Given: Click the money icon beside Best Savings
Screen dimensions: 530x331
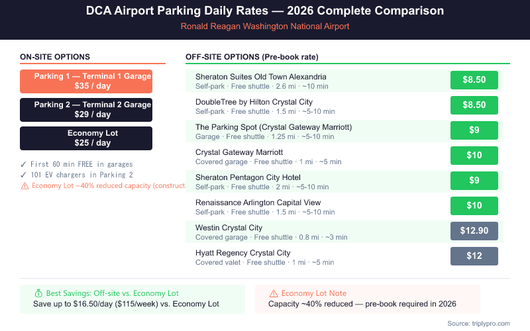Looking at the screenshot, I should pos(38,293).
